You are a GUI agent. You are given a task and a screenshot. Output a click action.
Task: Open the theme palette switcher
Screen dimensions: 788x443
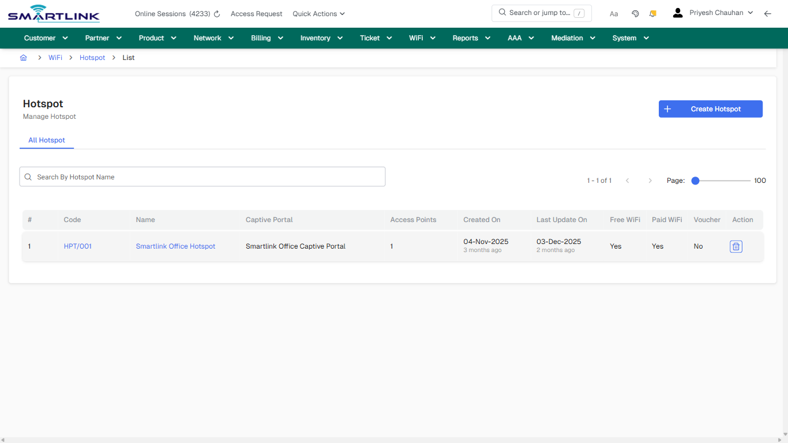(x=635, y=13)
